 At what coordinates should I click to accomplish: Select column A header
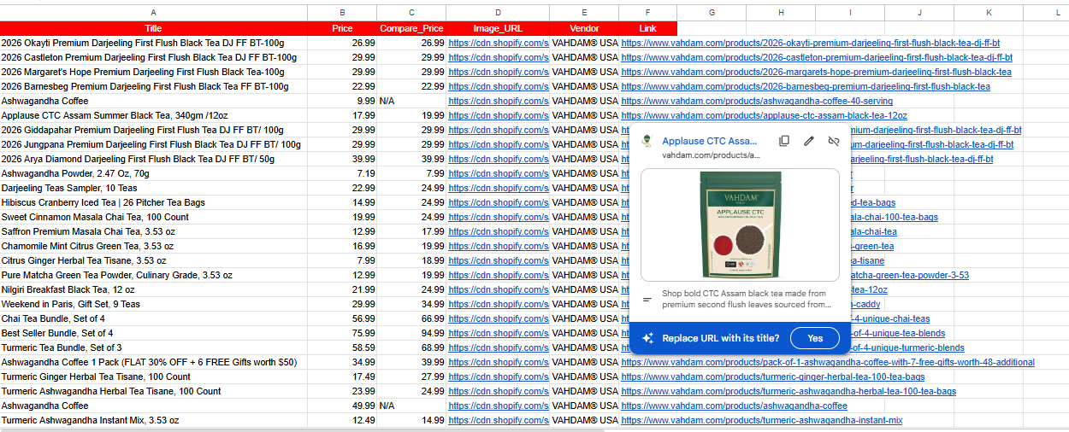point(153,13)
